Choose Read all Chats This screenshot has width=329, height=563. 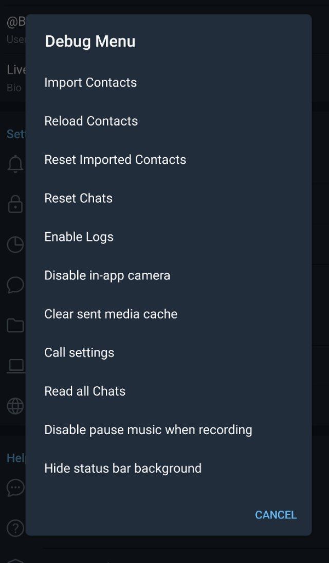(85, 391)
